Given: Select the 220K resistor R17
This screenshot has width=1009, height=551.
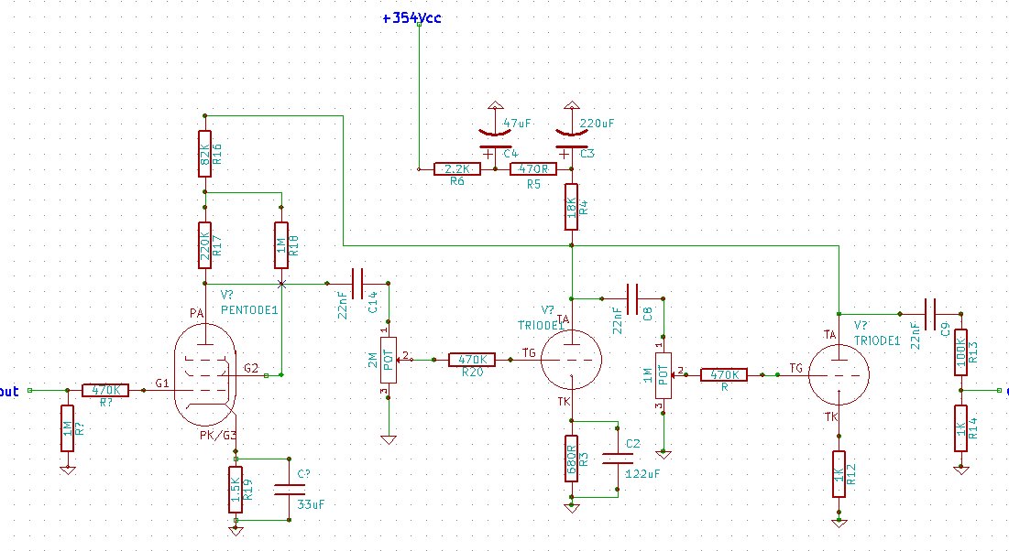Looking at the screenshot, I should point(204,245).
